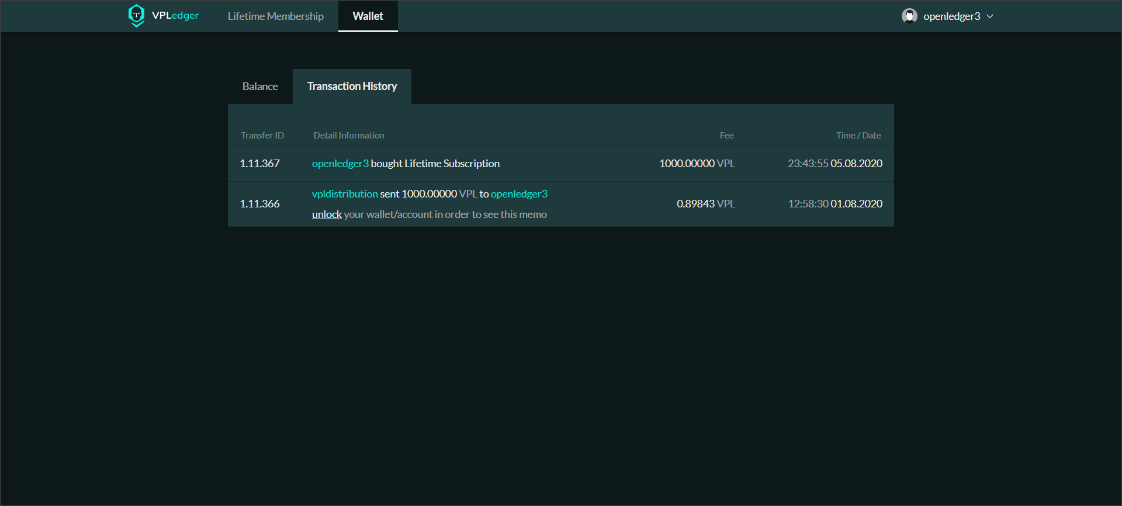Select the Wallet navigation tab
This screenshot has width=1122, height=506.
point(368,16)
